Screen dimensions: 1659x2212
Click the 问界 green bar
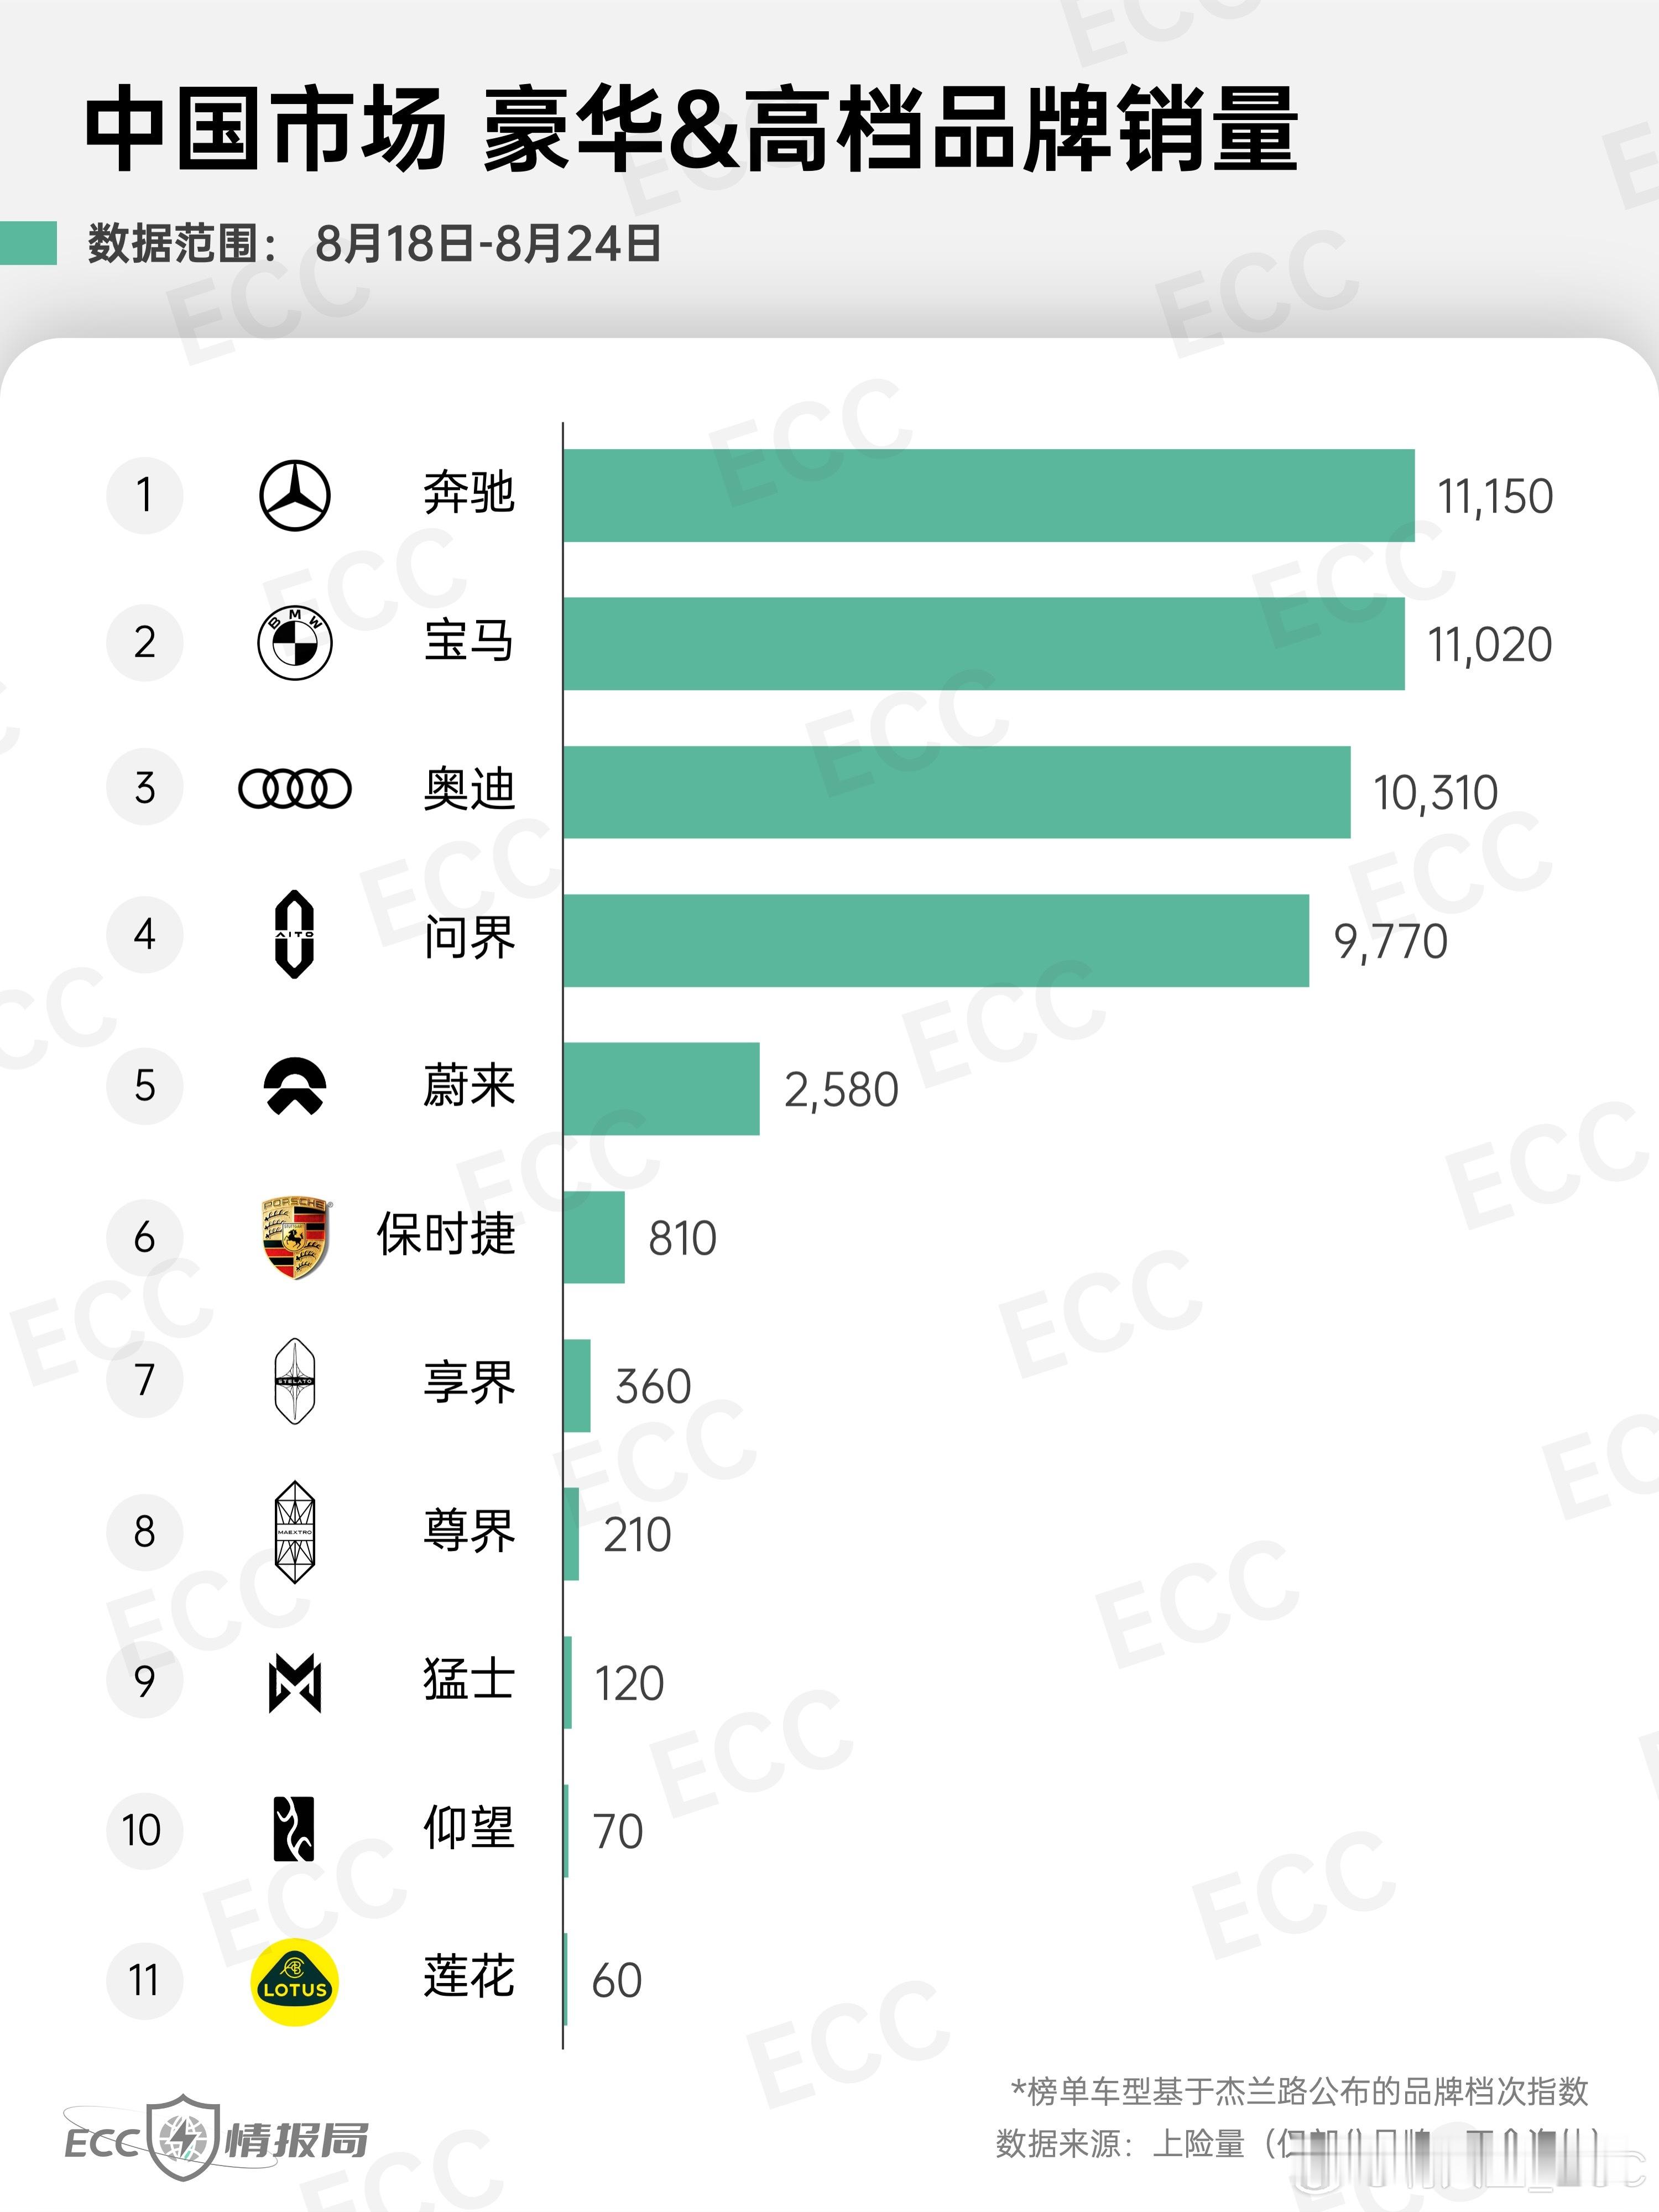[x=936, y=941]
